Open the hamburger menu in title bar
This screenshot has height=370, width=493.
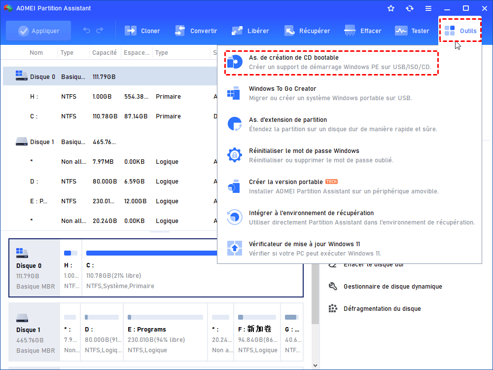click(x=428, y=8)
